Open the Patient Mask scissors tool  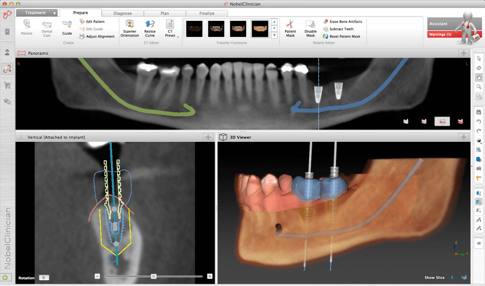[x=290, y=28]
